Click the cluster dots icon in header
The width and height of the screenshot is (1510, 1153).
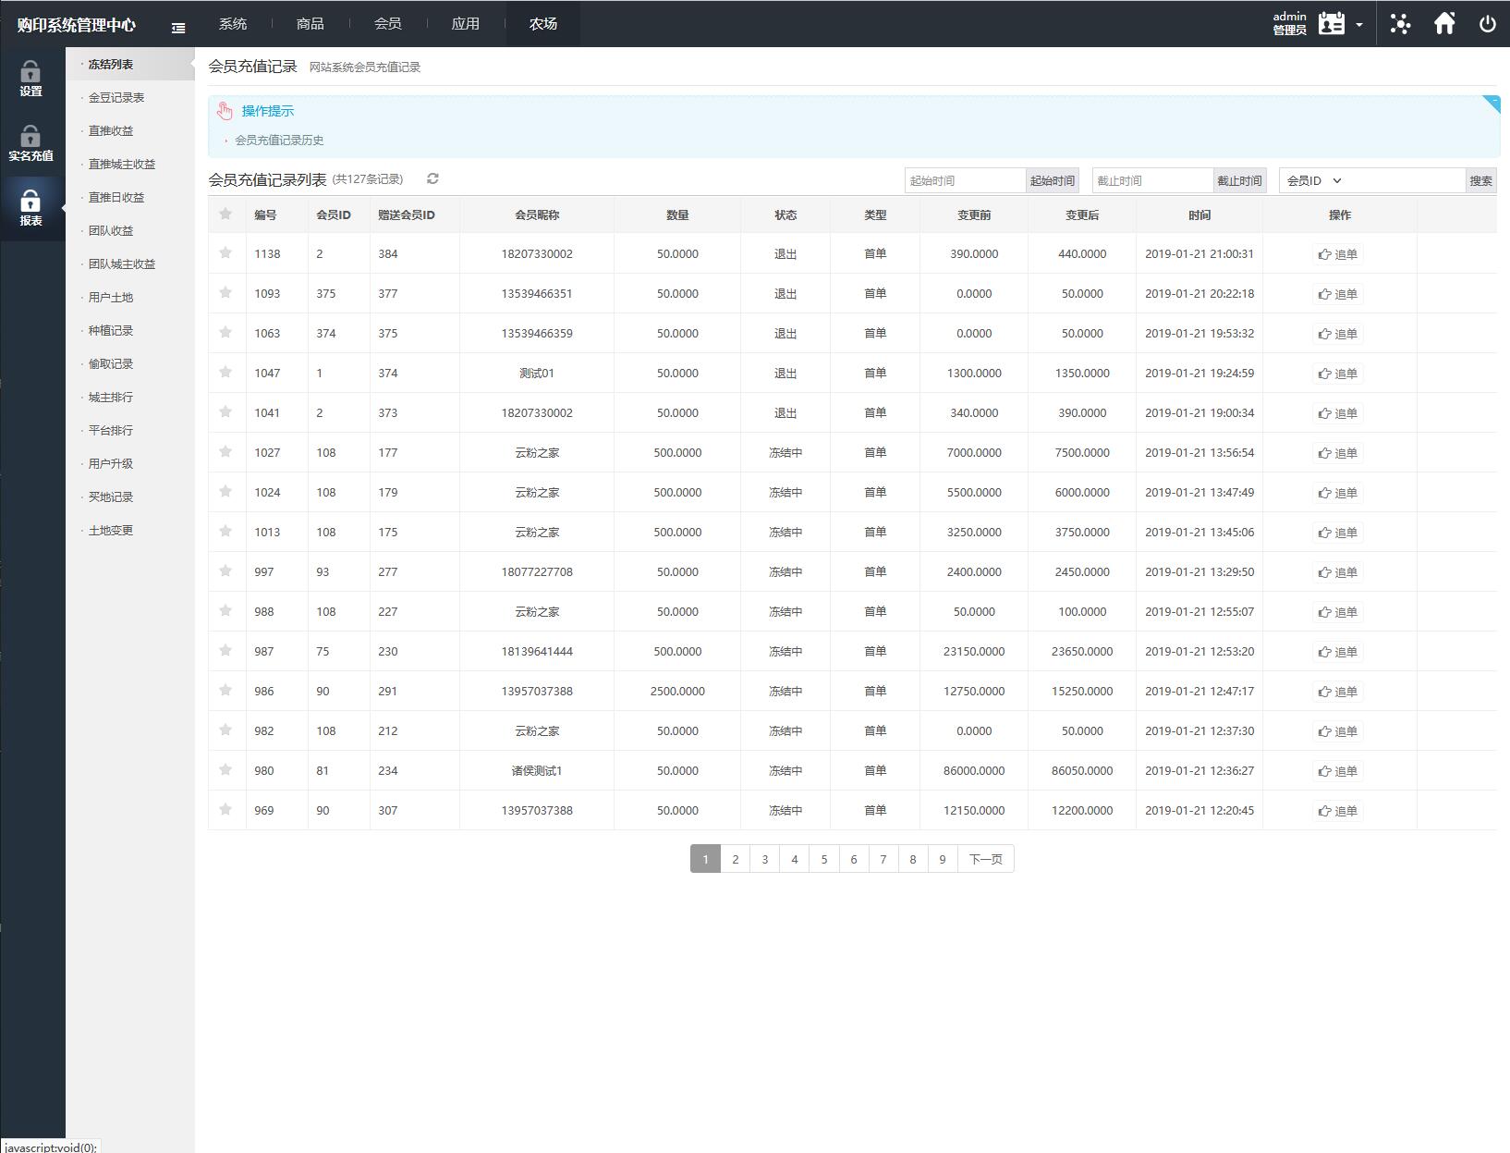1400,24
